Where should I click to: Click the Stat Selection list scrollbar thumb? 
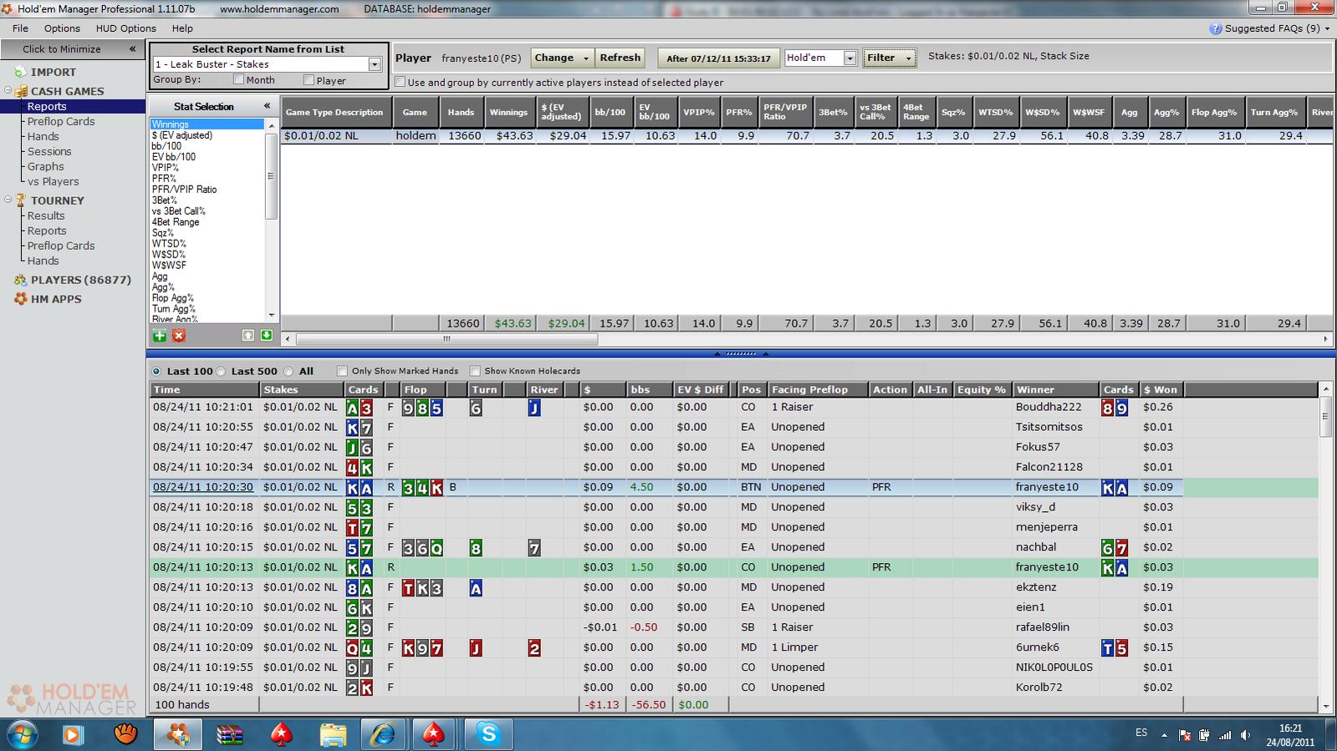pos(270,175)
